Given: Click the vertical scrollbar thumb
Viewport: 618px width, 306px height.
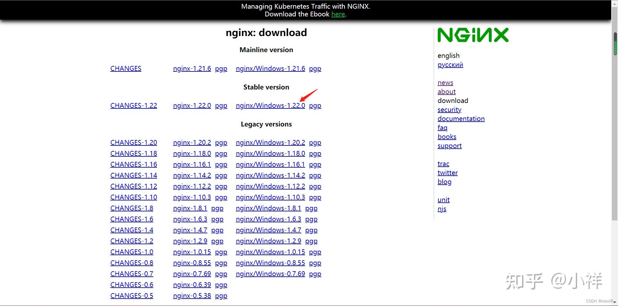Looking at the screenshot, I should 615,43.
